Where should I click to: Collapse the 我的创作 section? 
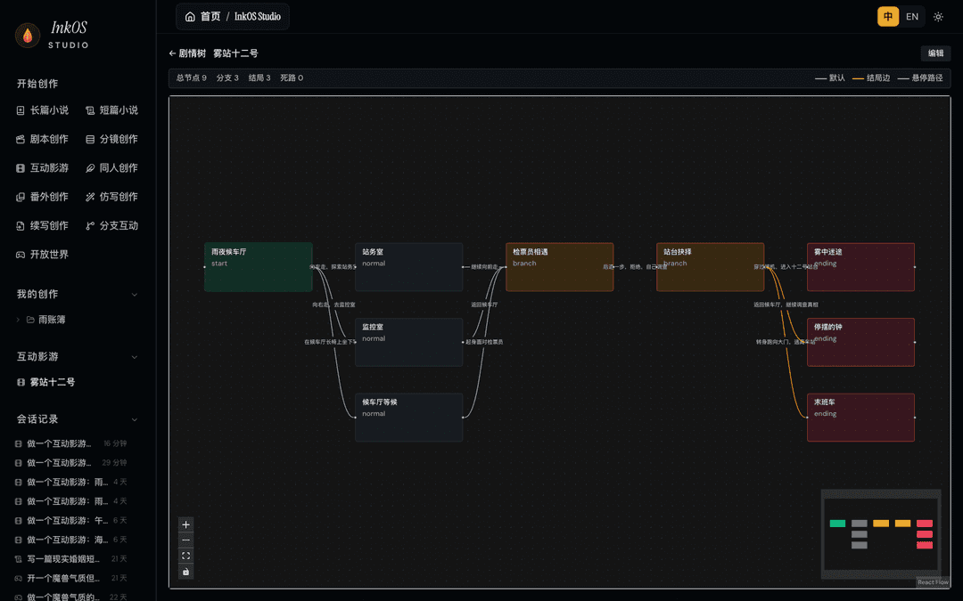click(x=135, y=295)
